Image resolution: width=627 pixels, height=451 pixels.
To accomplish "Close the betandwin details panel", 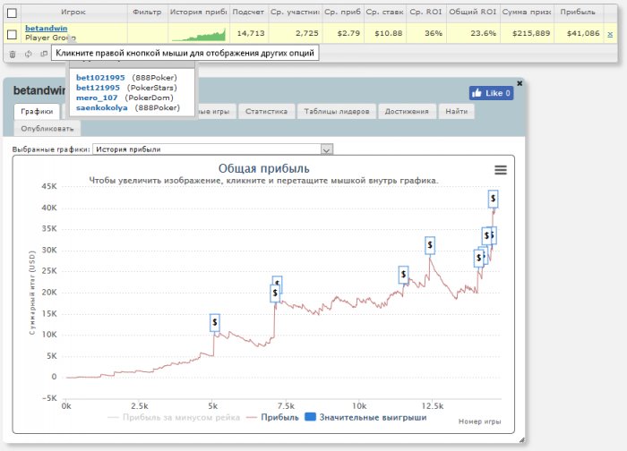I will (520, 83).
